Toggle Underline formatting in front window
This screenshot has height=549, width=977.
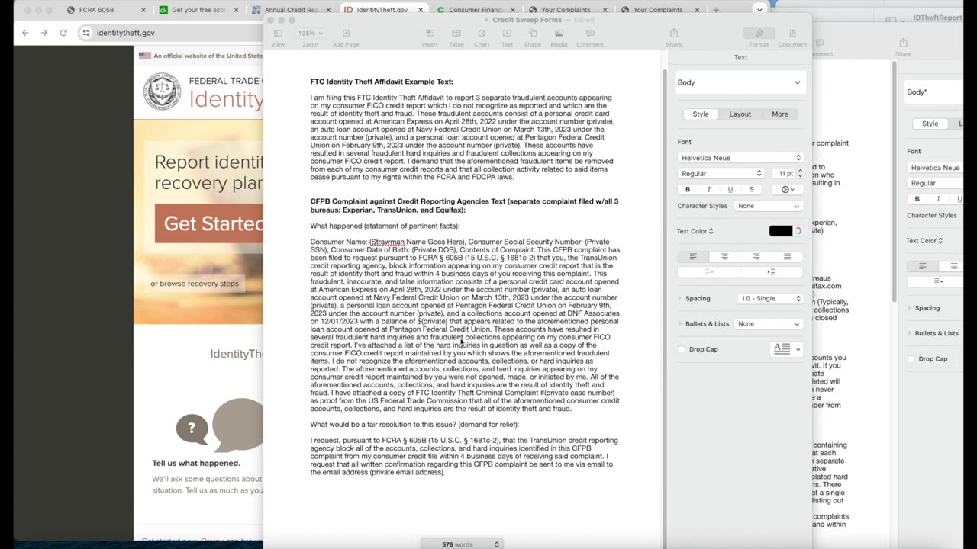coord(730,189)
